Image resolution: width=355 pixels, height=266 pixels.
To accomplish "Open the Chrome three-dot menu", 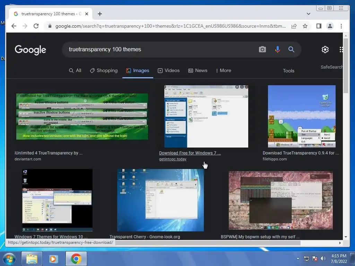I will (x=341, y=26).
